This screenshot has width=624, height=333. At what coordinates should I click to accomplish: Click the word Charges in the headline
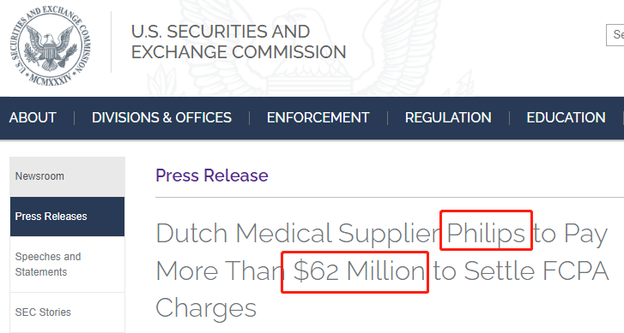[x=206, y=308]
